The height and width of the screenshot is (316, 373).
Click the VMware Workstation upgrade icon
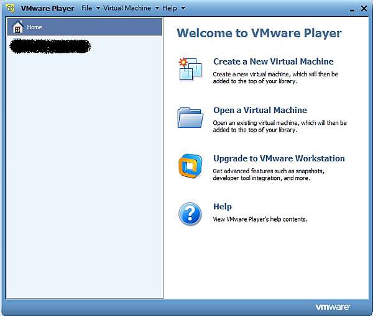pos(190,166)
